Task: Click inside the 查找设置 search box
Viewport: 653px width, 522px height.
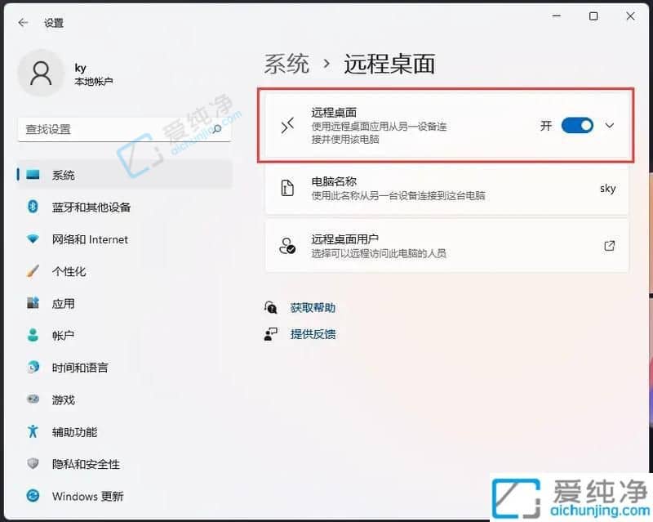Action: pyautogui.click(x=122, y=131)
